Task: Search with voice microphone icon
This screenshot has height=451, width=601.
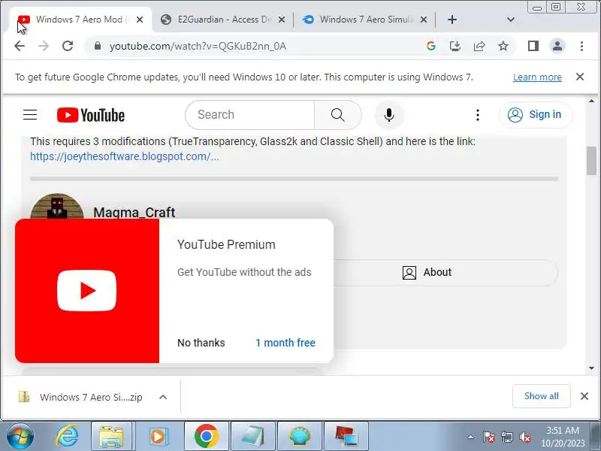Action: tap(389, 115)
